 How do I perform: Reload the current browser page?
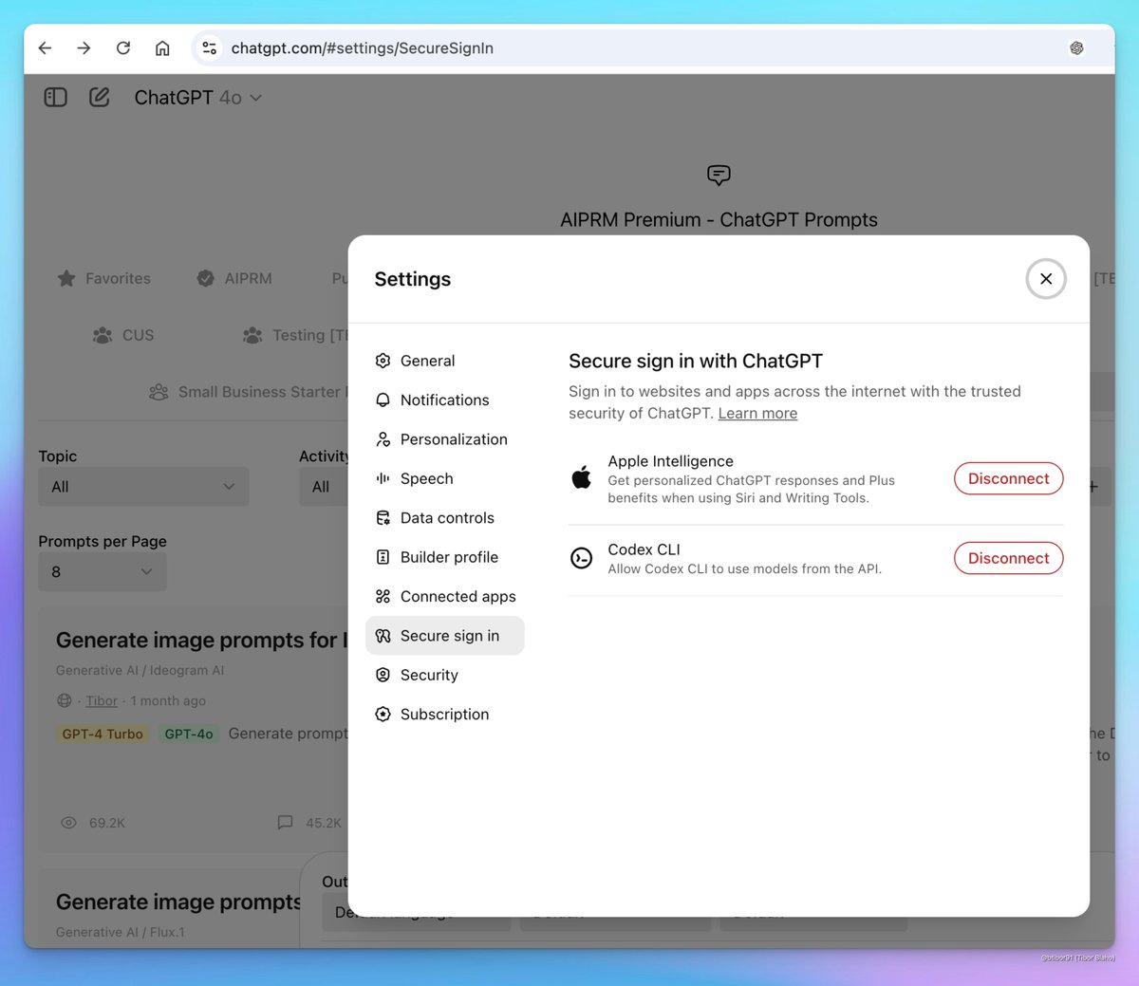click(x=123, y=48)
